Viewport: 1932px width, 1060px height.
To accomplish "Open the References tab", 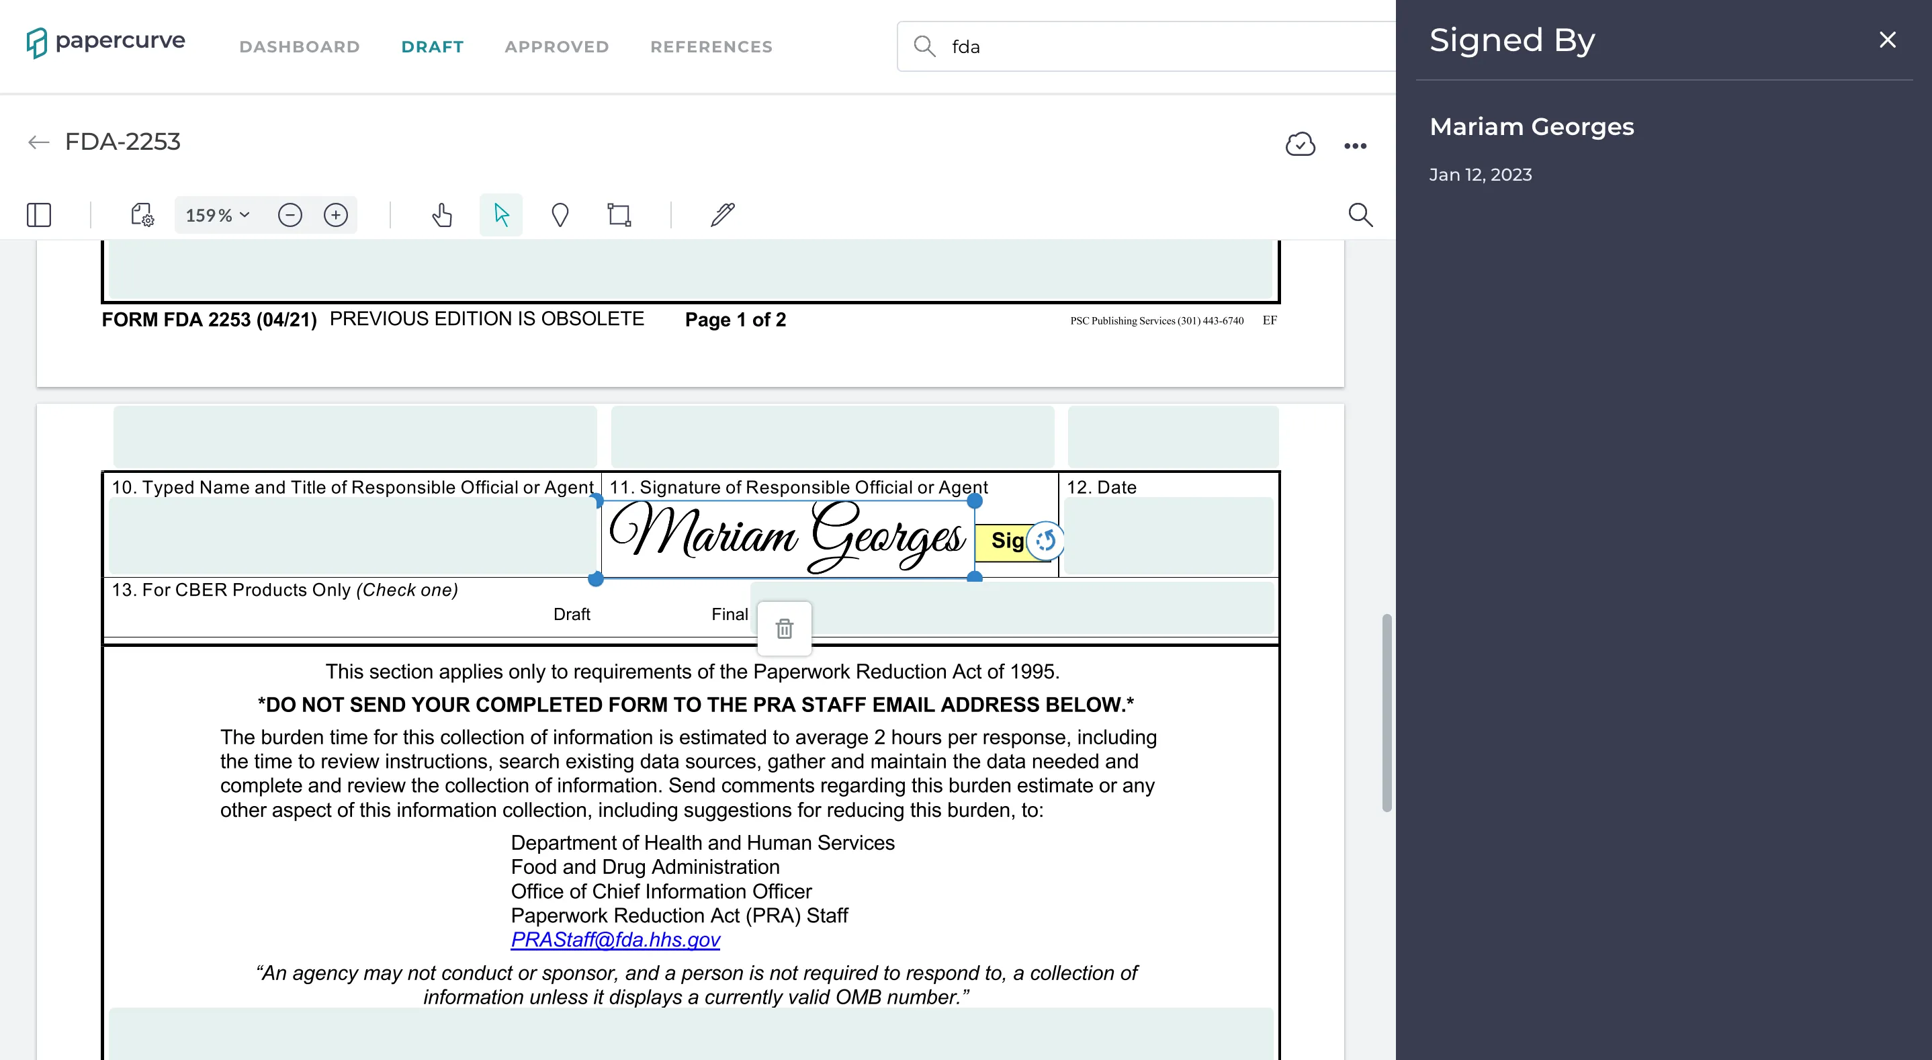I will [711, 46].
